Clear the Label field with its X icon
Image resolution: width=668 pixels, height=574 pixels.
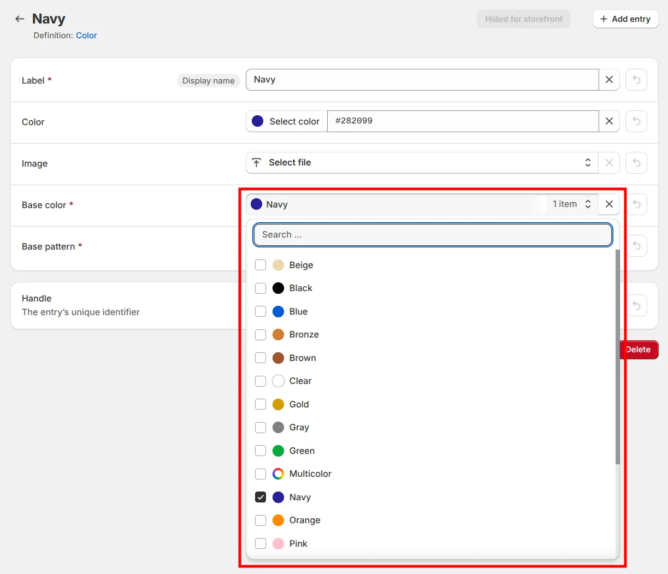pyautogui.click(x=609, y=80)
